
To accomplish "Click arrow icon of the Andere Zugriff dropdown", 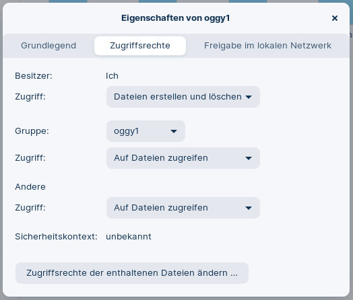I will pyautogui.click(x=249, y=208).
